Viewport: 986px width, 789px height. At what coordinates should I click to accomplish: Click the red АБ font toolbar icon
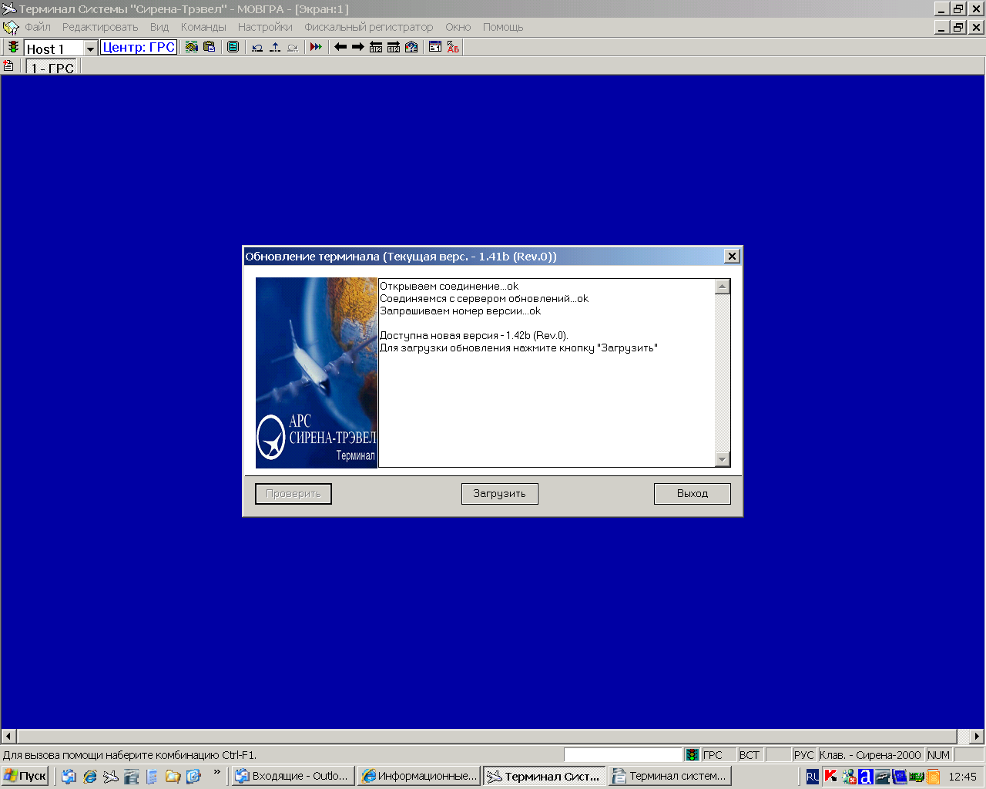point(453,48)
